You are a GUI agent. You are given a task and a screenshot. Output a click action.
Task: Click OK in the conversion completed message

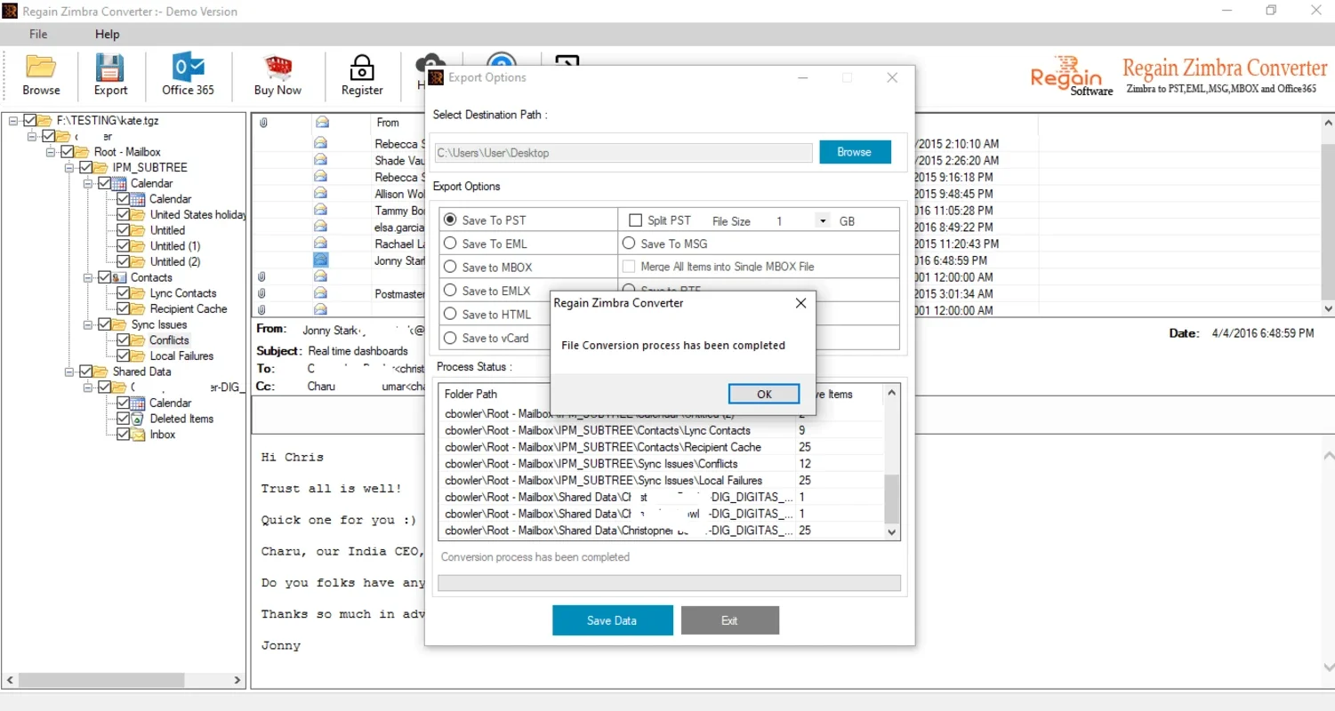(764, 394)
